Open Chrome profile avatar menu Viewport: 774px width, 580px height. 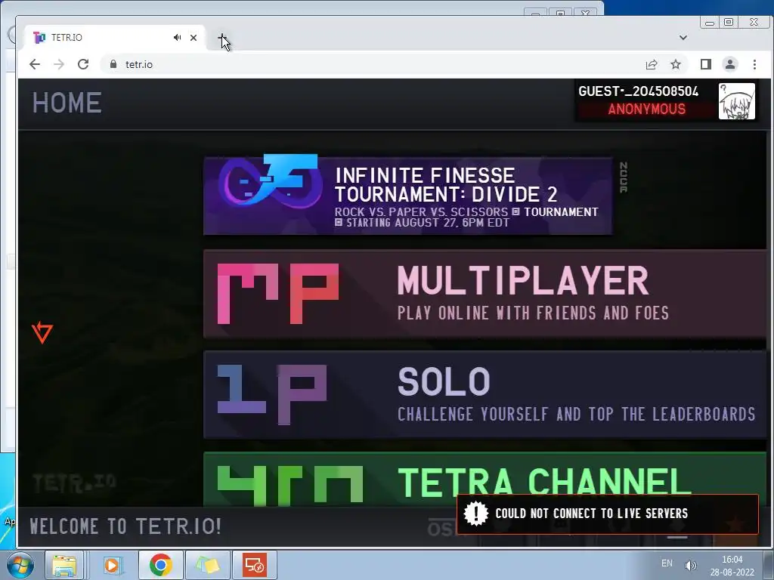point(730,64)
